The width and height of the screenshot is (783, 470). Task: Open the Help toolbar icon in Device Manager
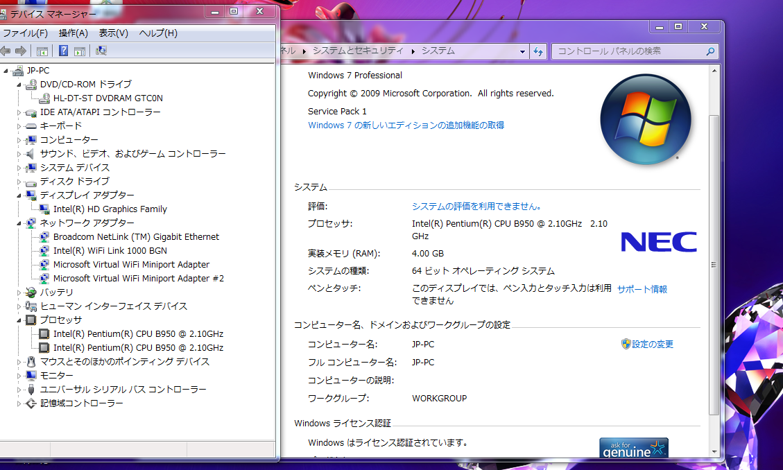click(x=63, y=51)
